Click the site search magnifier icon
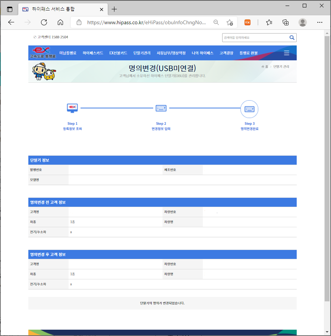The width and height of the screenshot is (331, 336). [292, 38]
